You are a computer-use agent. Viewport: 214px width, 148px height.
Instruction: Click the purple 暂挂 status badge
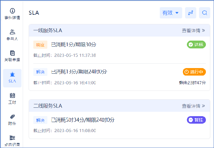click(196, 120)
